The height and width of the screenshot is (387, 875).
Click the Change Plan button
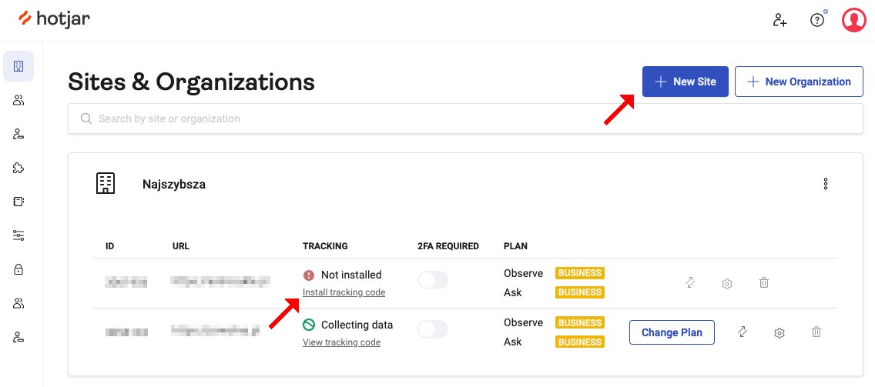click(x=672, y=332)
